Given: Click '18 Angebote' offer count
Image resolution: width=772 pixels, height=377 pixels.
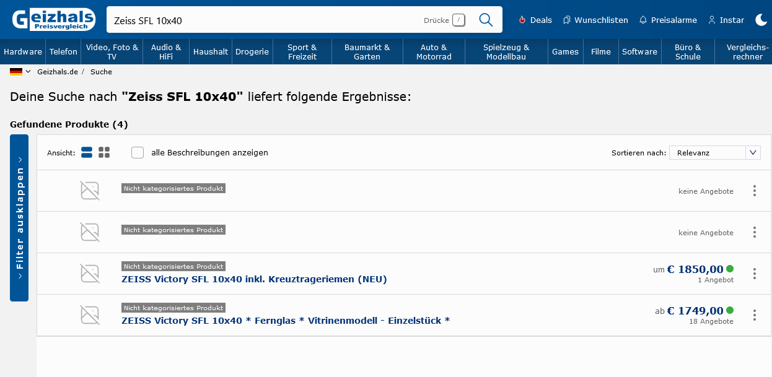Looking at the screenshot, I should click(711, 321).
